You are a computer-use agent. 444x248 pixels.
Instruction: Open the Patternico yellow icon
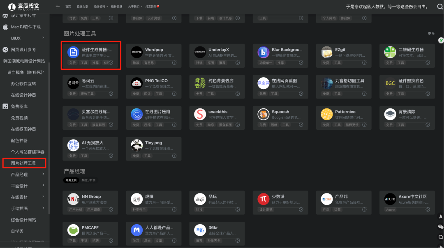(327, 114)
